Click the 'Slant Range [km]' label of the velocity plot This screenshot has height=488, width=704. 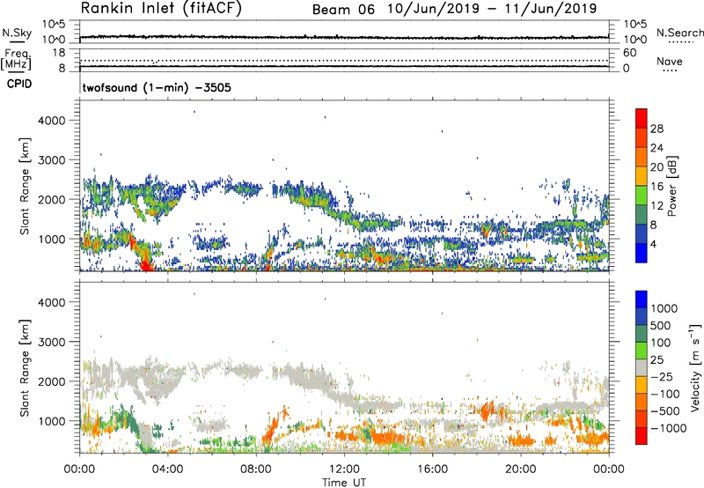coord(25,368)
